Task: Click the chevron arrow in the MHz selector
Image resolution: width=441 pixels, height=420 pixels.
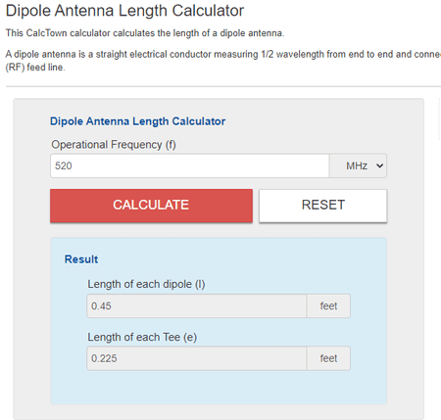Action: [379, 165]
